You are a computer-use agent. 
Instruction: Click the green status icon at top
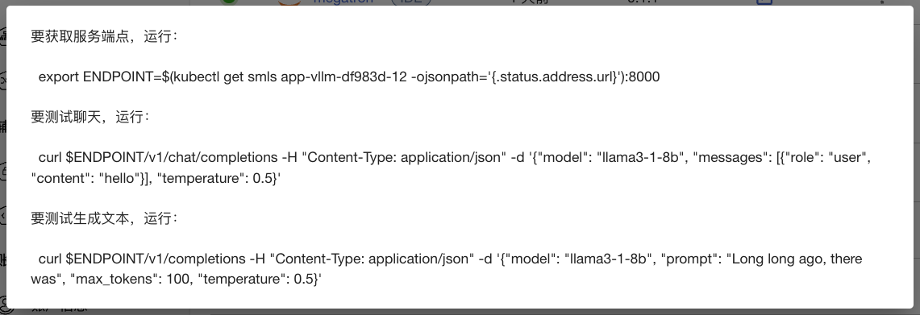pyautogui.click(x=230, y=2)
